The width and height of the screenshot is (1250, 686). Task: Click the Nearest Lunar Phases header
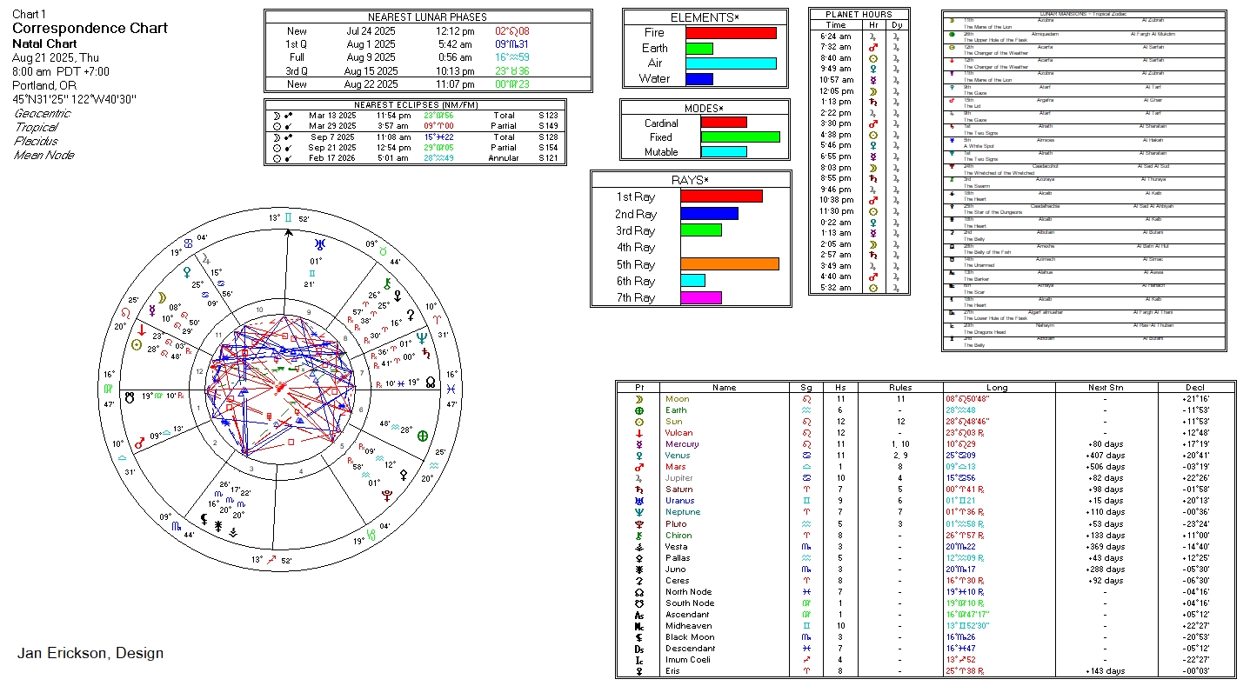click(428, 17)
